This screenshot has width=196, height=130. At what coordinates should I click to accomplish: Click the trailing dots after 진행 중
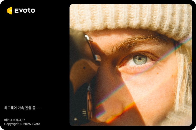pyautogui.click(x=39, y=109)
